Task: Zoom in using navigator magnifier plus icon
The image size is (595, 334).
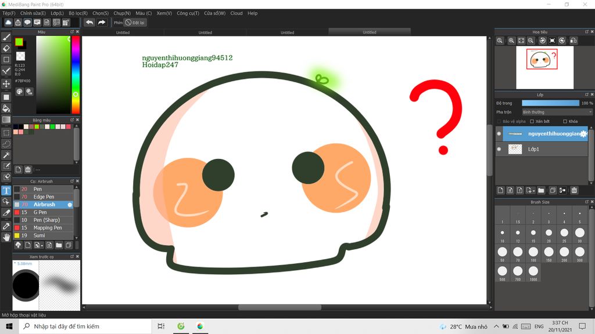Action: tap(511, 41)
